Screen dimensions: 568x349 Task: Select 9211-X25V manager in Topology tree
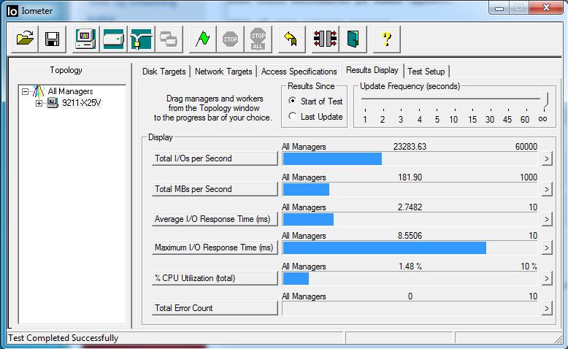point(81,103)
